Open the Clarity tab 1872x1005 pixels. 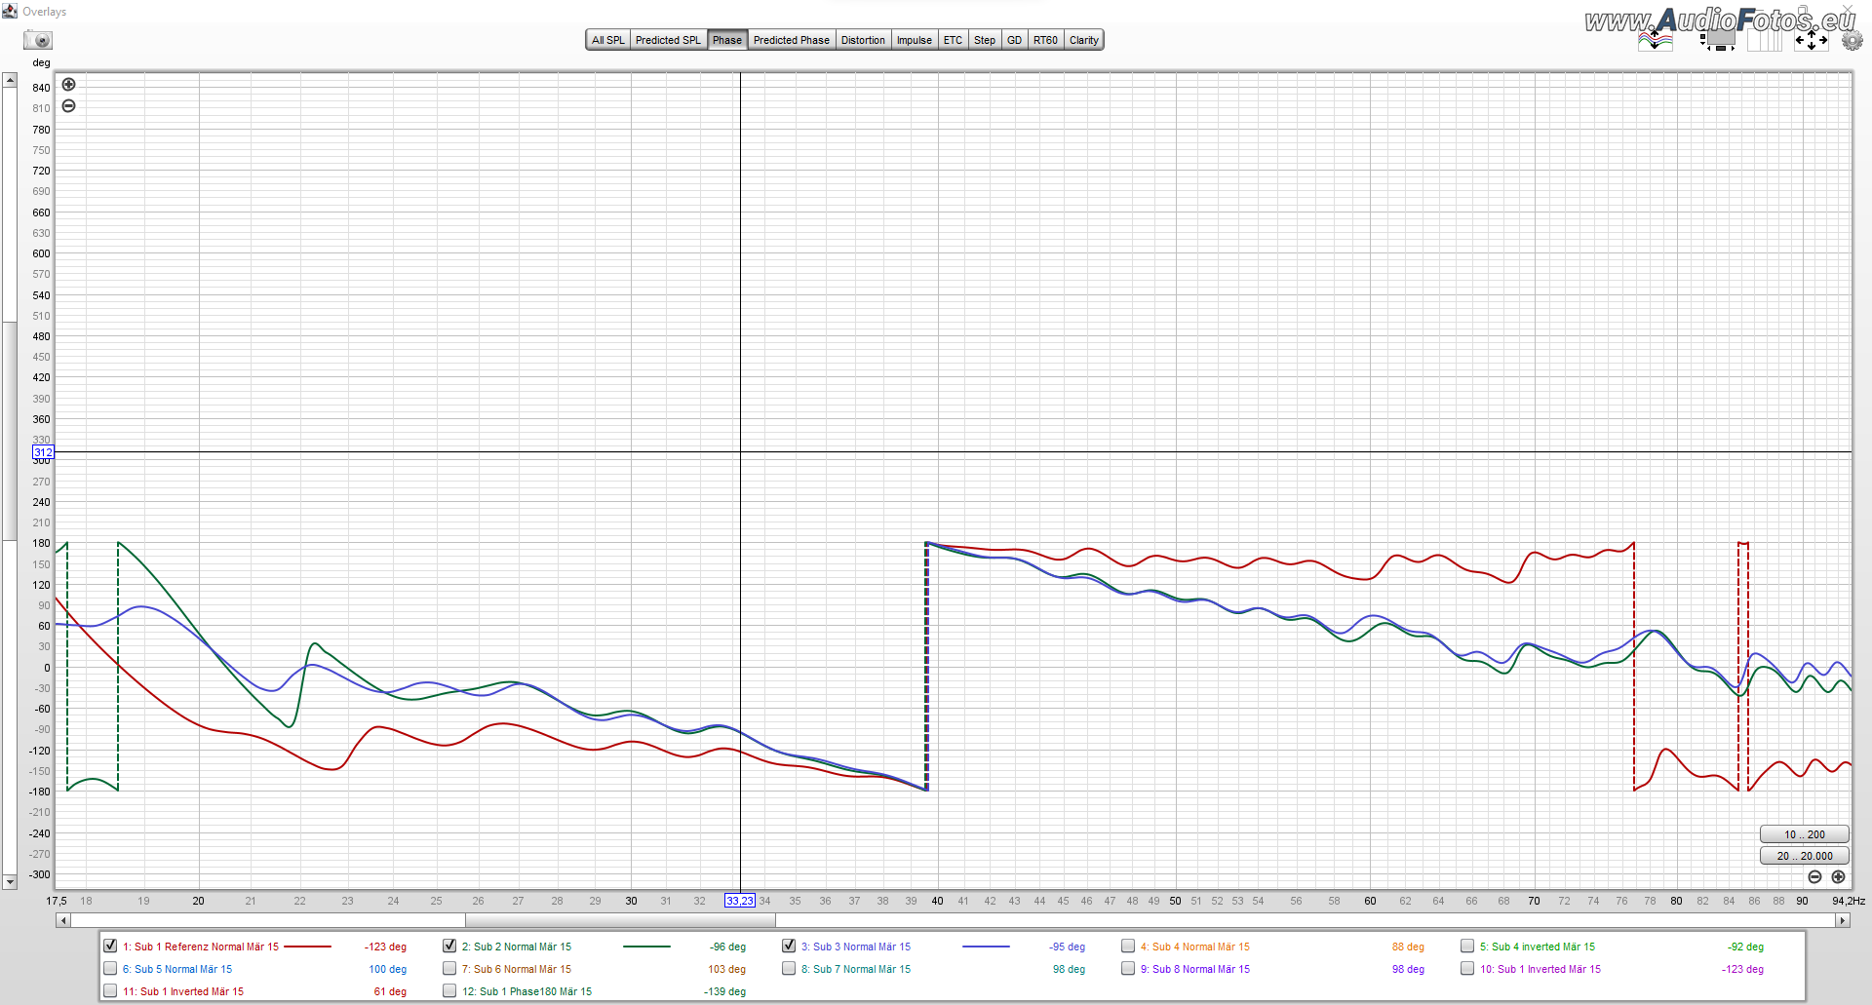(x=1084, y=40)
